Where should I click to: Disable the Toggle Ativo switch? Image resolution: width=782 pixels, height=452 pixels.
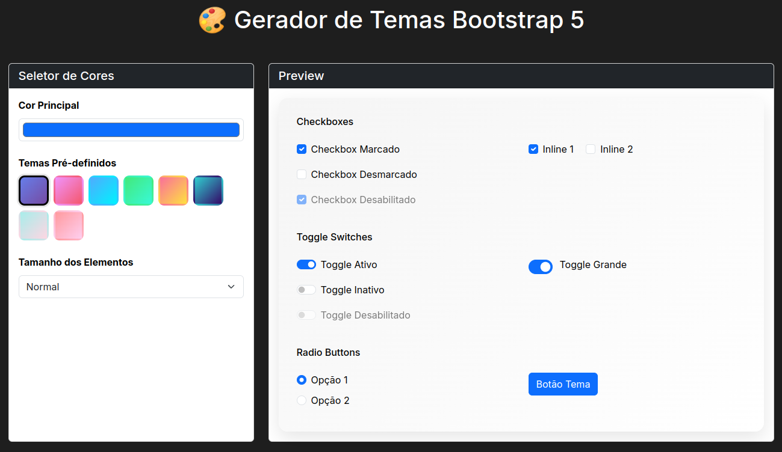pos(306,264)
